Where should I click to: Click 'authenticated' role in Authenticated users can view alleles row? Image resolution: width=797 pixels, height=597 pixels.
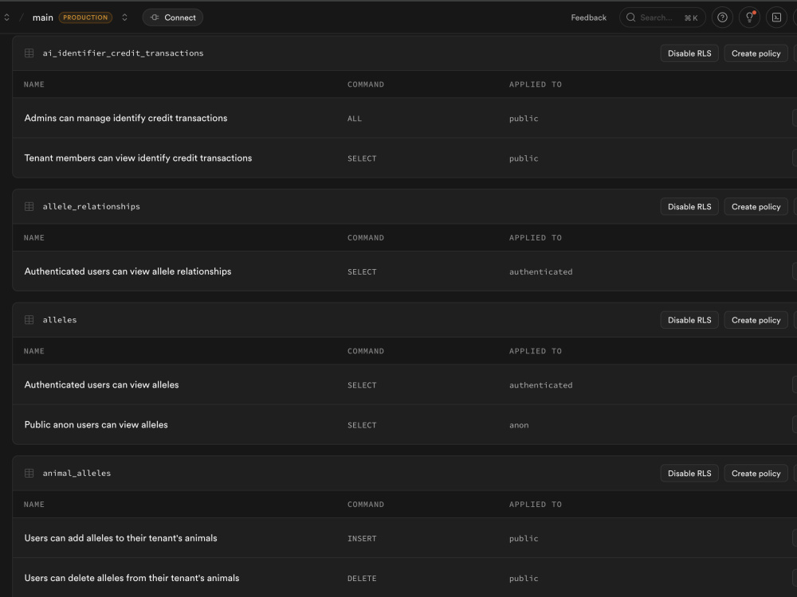(x=541, y=385)
